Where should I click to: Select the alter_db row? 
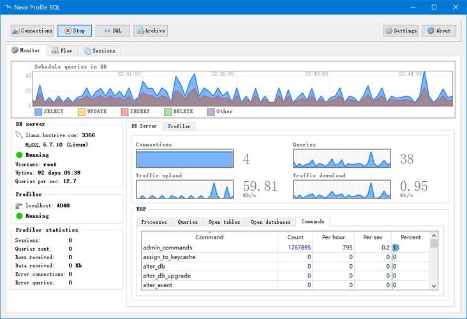(x=285, y=266)
